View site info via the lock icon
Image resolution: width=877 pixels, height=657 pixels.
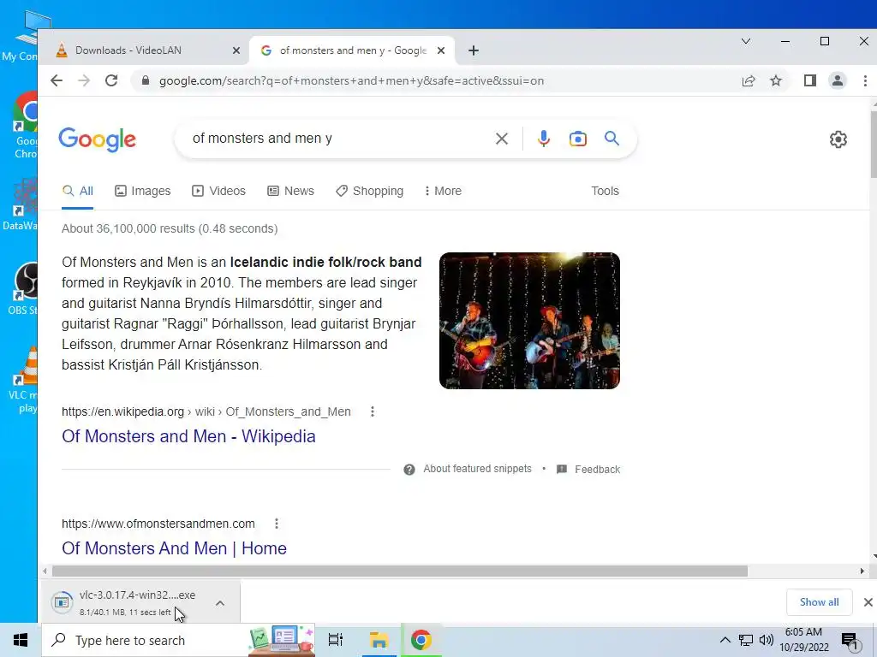[x=146, y=80]
